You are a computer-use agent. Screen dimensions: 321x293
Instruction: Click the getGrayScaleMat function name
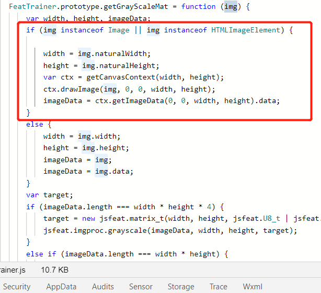point(136,7)
